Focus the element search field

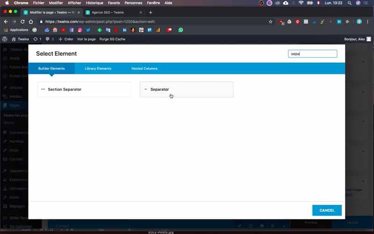click(312, 54)
